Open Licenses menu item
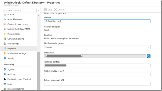 click(11, 15)
